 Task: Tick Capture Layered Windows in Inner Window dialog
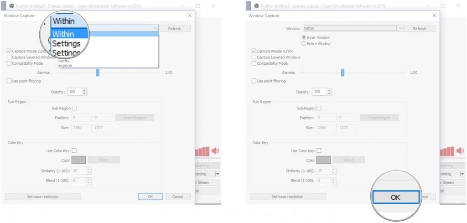tap(254, 57)
